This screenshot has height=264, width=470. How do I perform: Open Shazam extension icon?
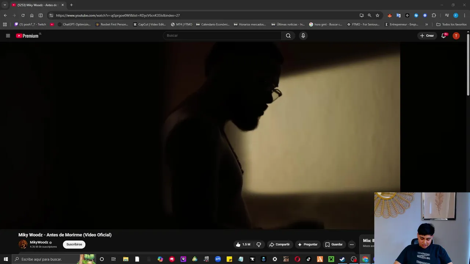[x=416, y=15]
